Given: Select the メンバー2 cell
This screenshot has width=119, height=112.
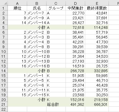Looking at the screenshot, I should 37,32.
